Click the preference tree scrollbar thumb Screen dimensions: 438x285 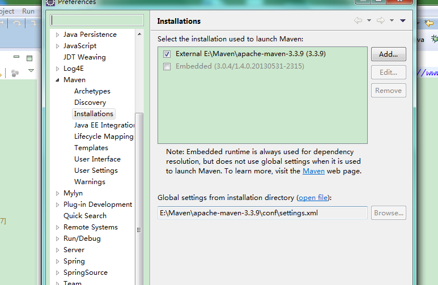tap(139, 198)
